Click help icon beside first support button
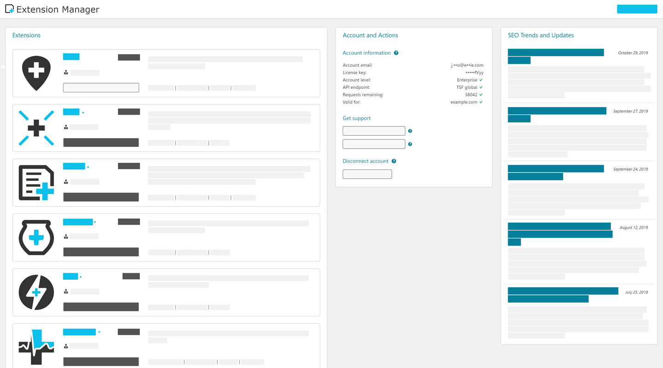Screen dimensions: 663x368 410,131
